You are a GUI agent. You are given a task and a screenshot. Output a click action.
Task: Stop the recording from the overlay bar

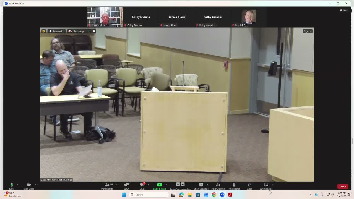click(x=94, y=31)
